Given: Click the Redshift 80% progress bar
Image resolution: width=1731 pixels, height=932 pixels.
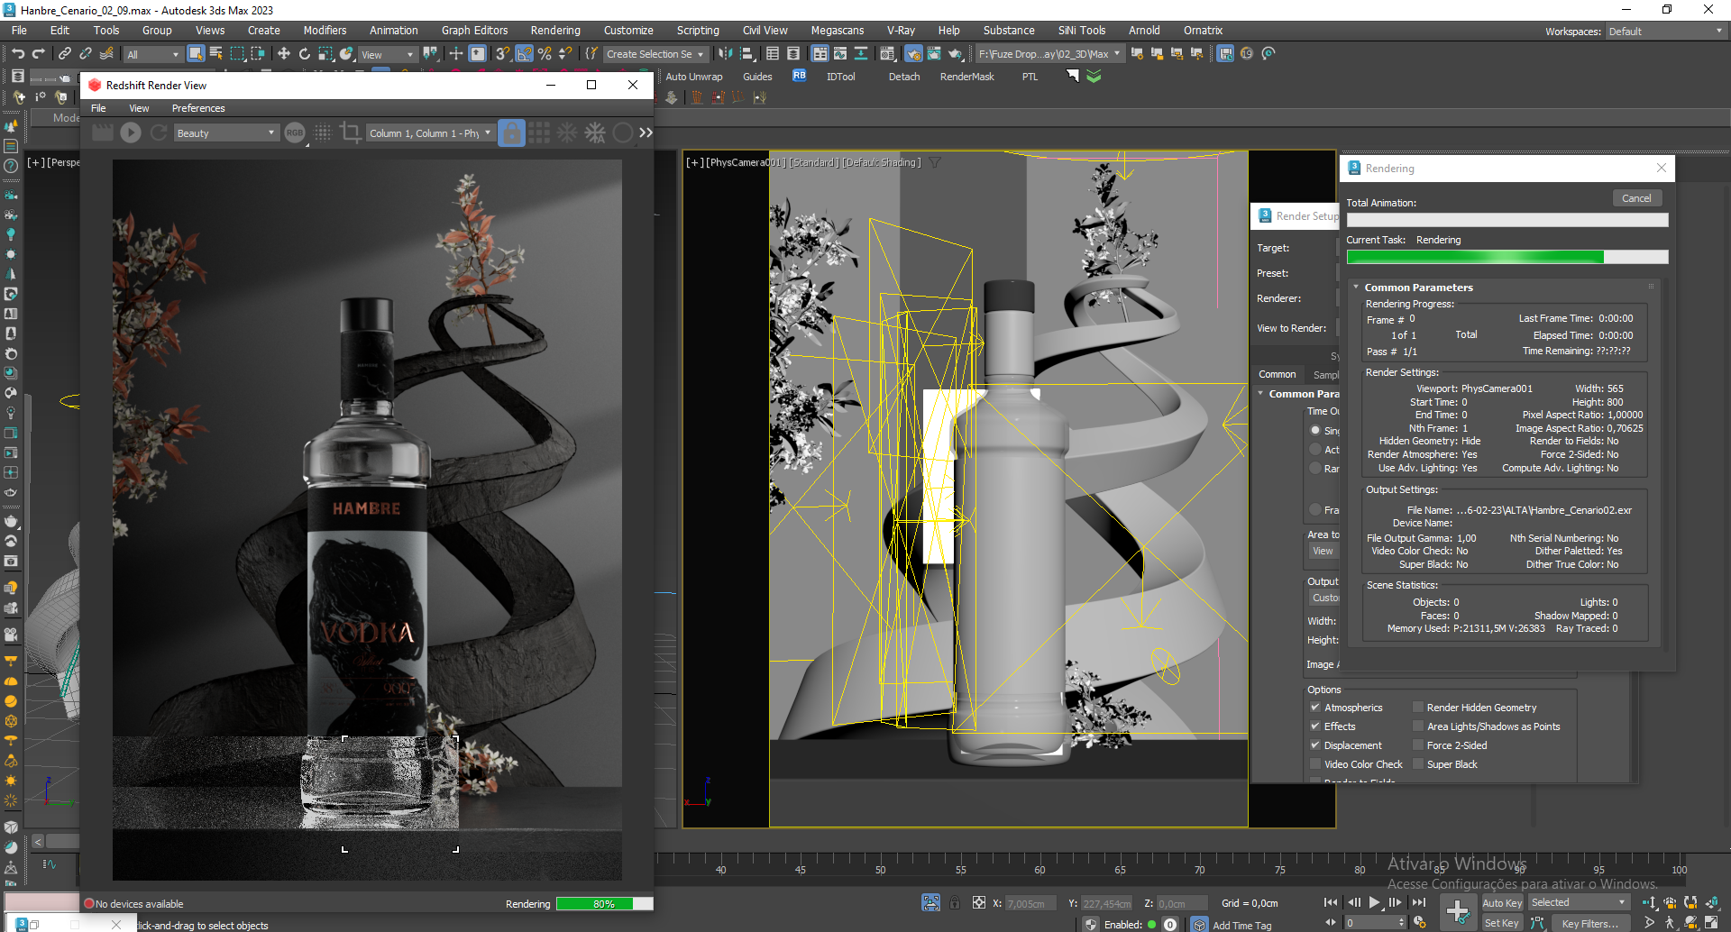Looking at the screenshot, I should (604, 904).
